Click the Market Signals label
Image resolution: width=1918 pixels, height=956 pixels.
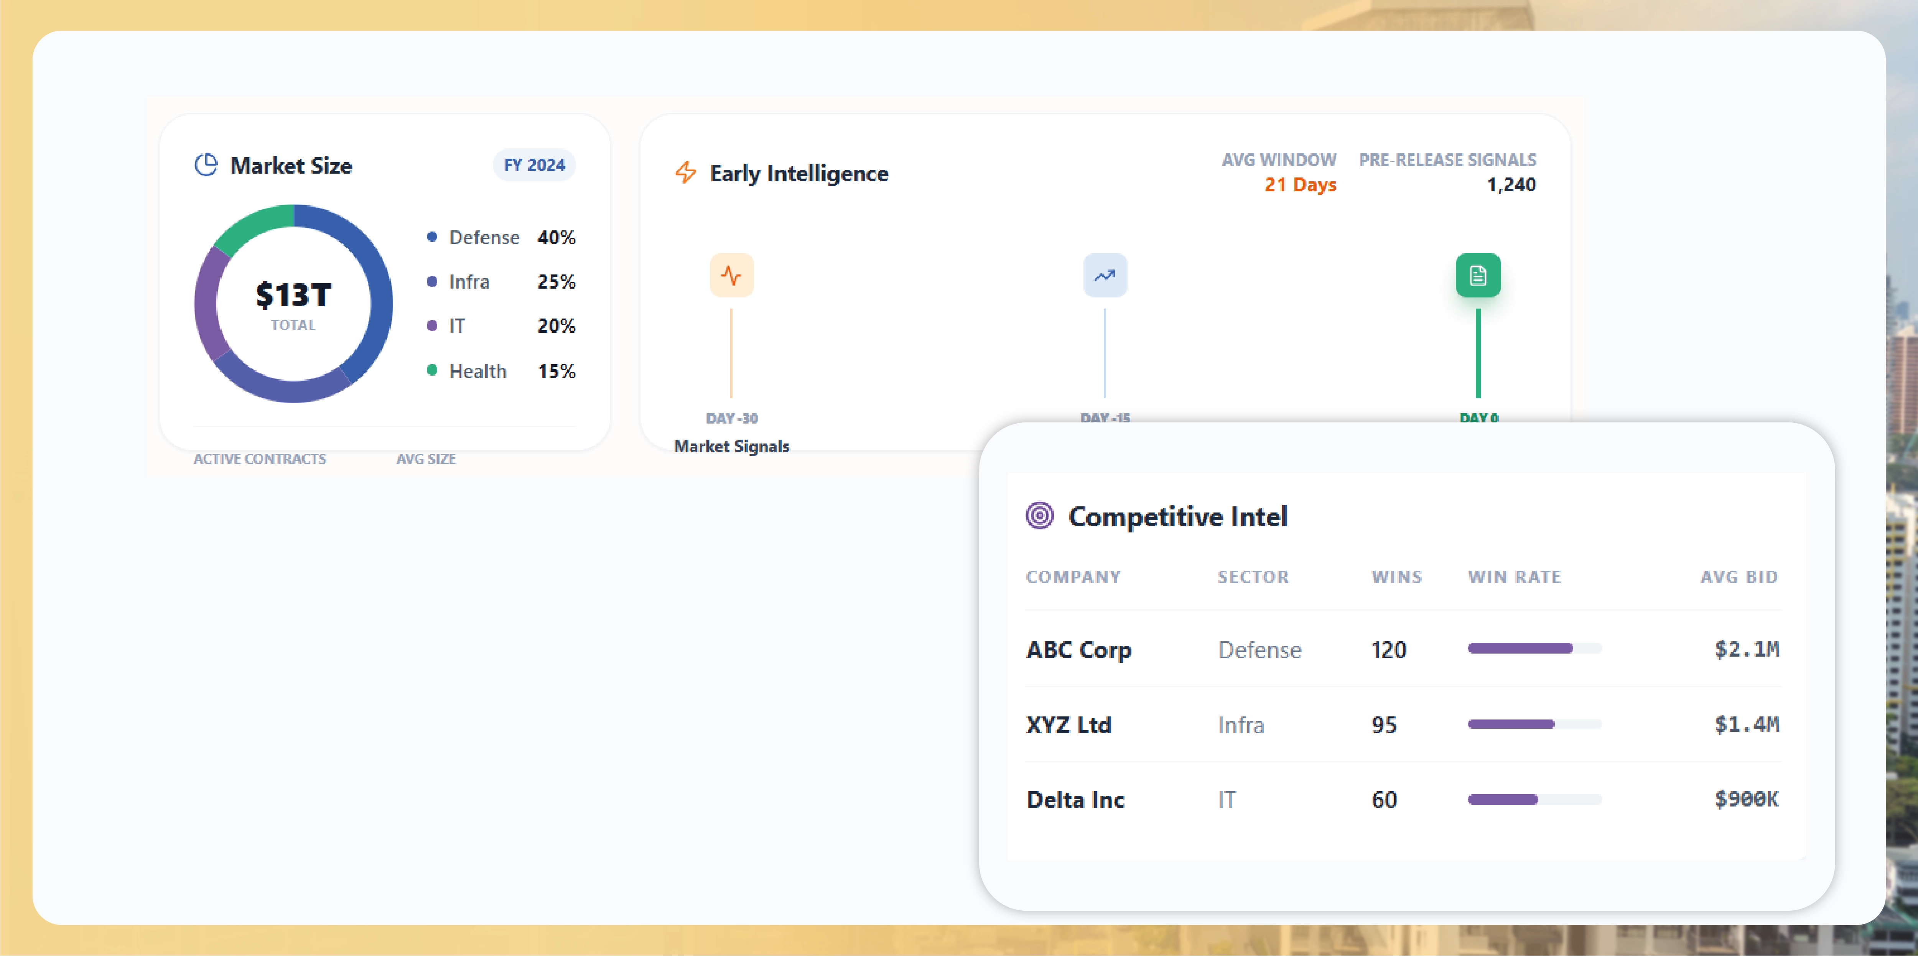click(731, 447)
